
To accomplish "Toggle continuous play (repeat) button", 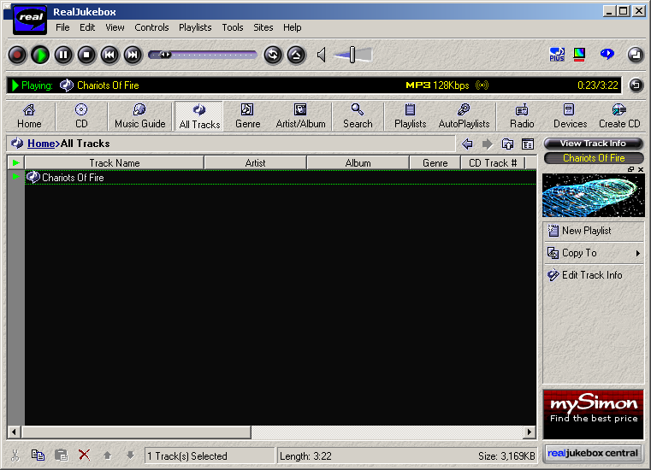I will 273,55.
